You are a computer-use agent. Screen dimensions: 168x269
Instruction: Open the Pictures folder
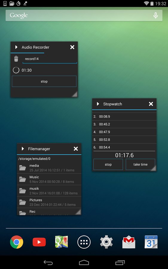pos(49,202)
